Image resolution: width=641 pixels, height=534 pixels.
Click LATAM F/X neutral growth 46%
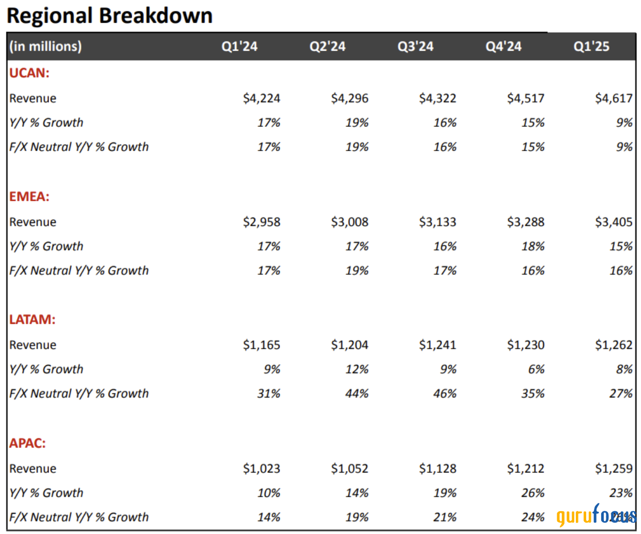445,394
